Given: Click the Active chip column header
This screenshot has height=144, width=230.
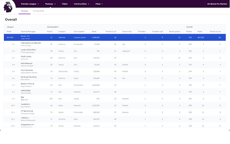Looking at the screenshot, I should [127, 31].
